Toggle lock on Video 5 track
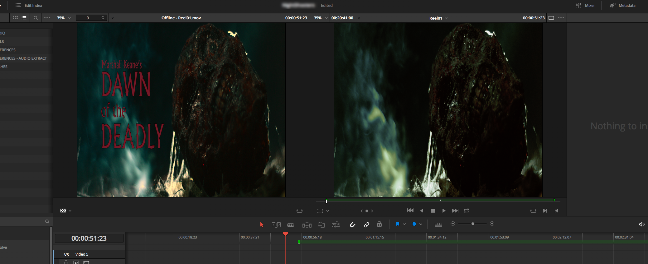This screenshot has width=648, height=264. (x=66, y=262)
